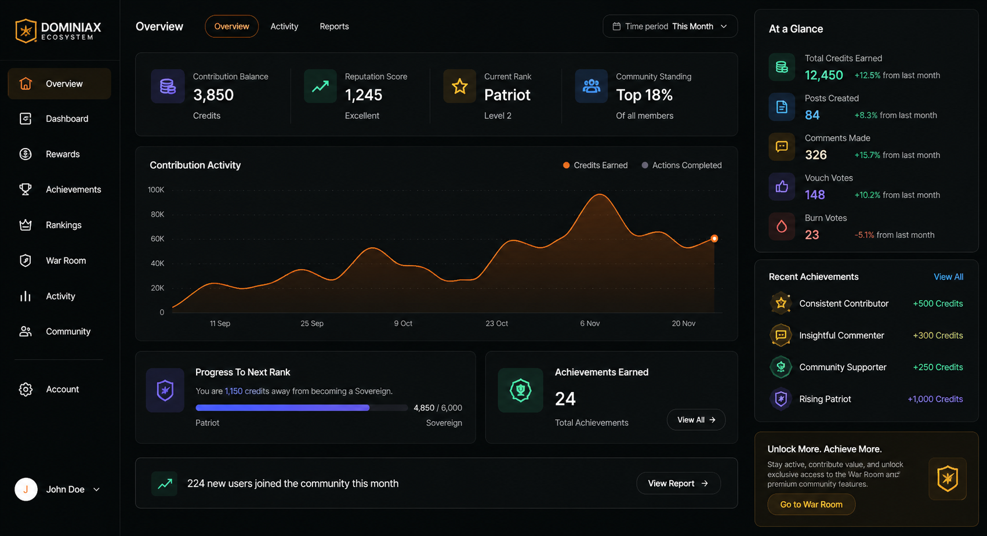
Task: Click the 6 Nov chart axis label
Action: [x=590, y=324]
